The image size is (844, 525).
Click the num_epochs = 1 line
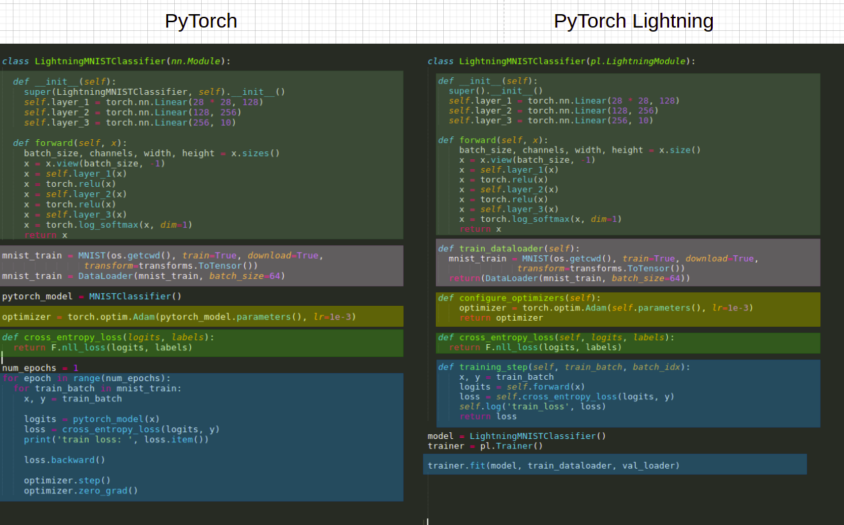[40, 368]
